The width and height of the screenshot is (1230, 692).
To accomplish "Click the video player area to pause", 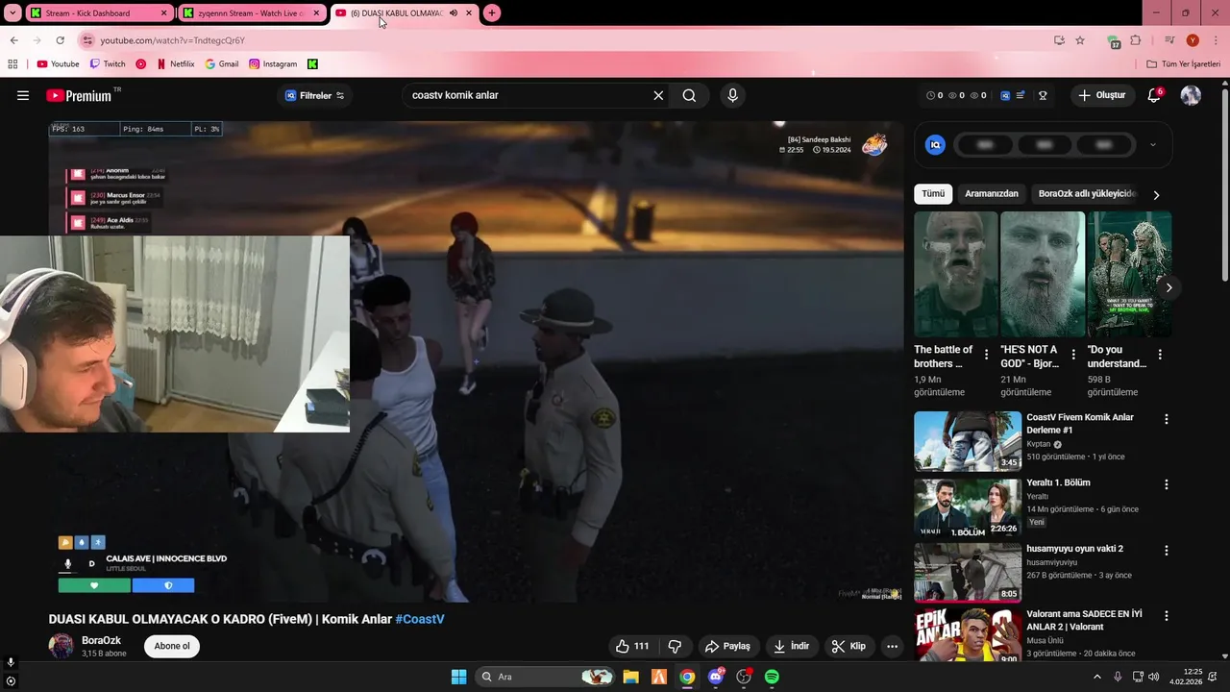I will 476,361.
